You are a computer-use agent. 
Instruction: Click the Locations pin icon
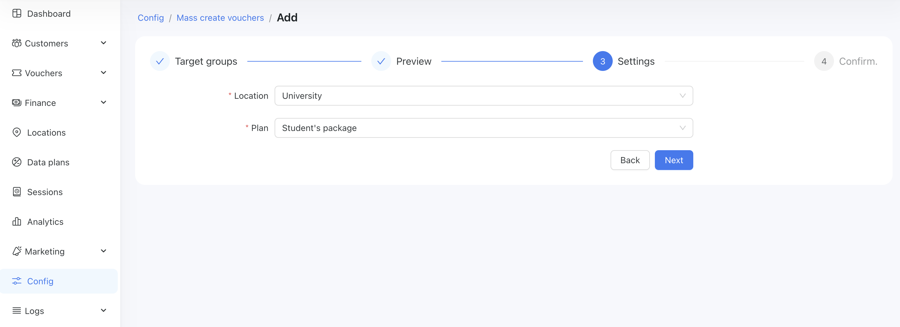tap(17, 133)
